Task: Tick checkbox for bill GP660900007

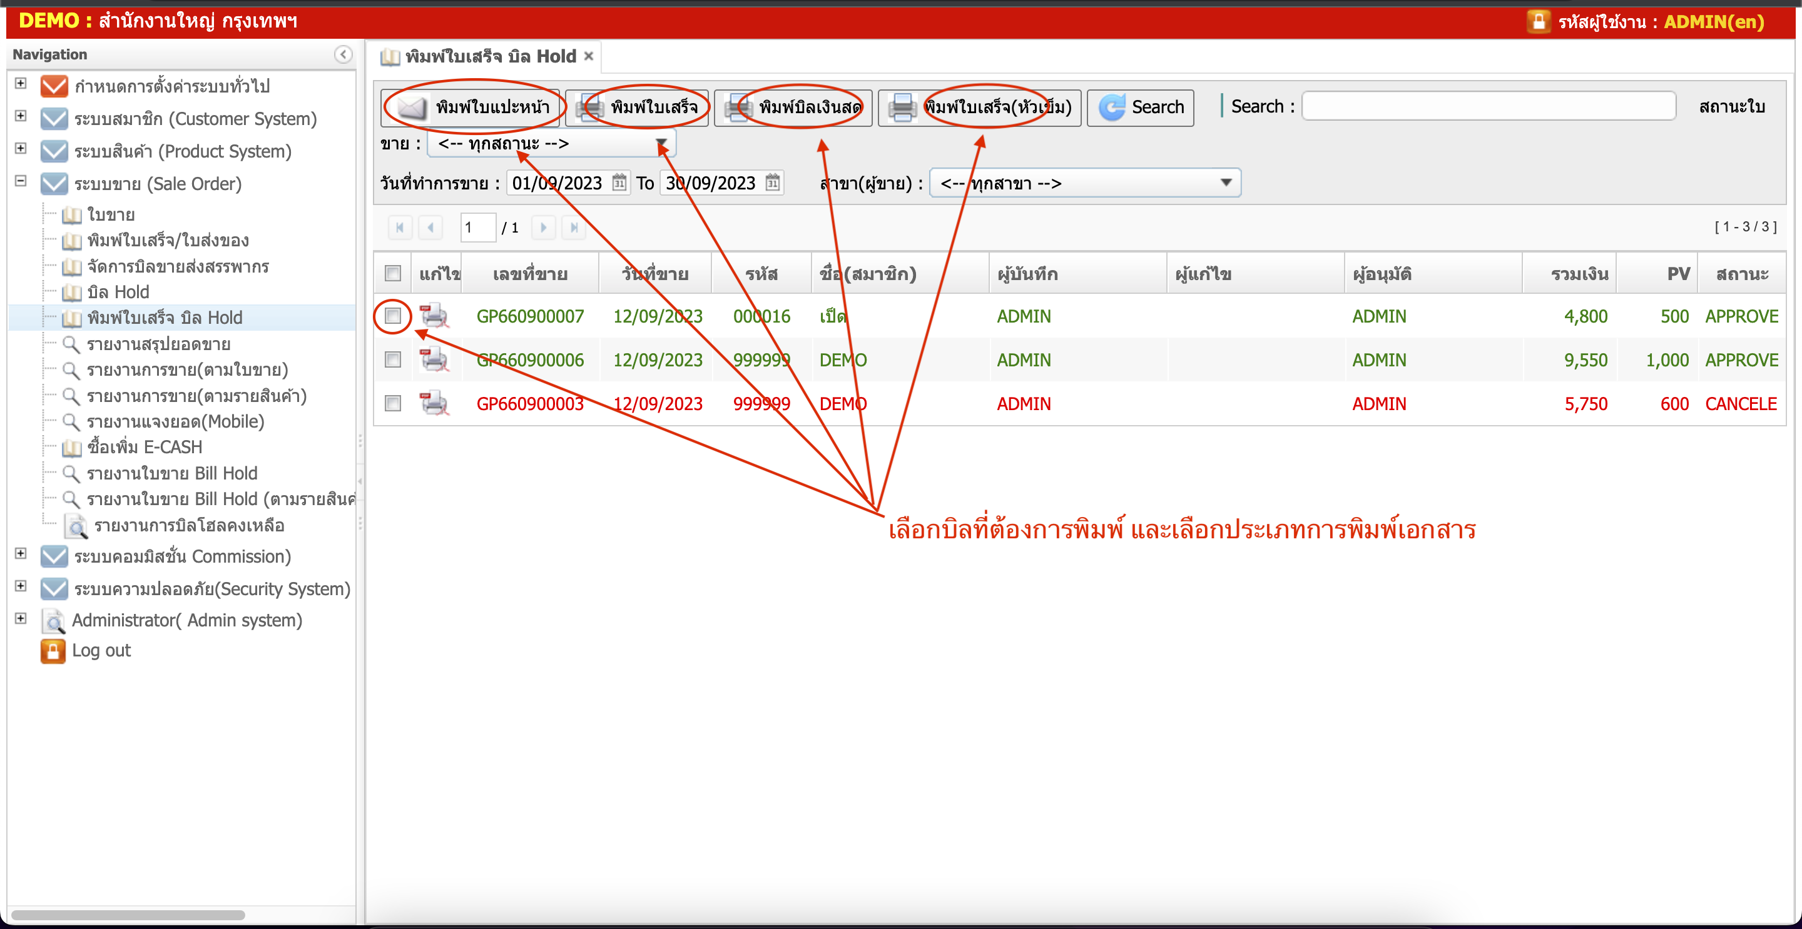Action: tap(393, 316)
